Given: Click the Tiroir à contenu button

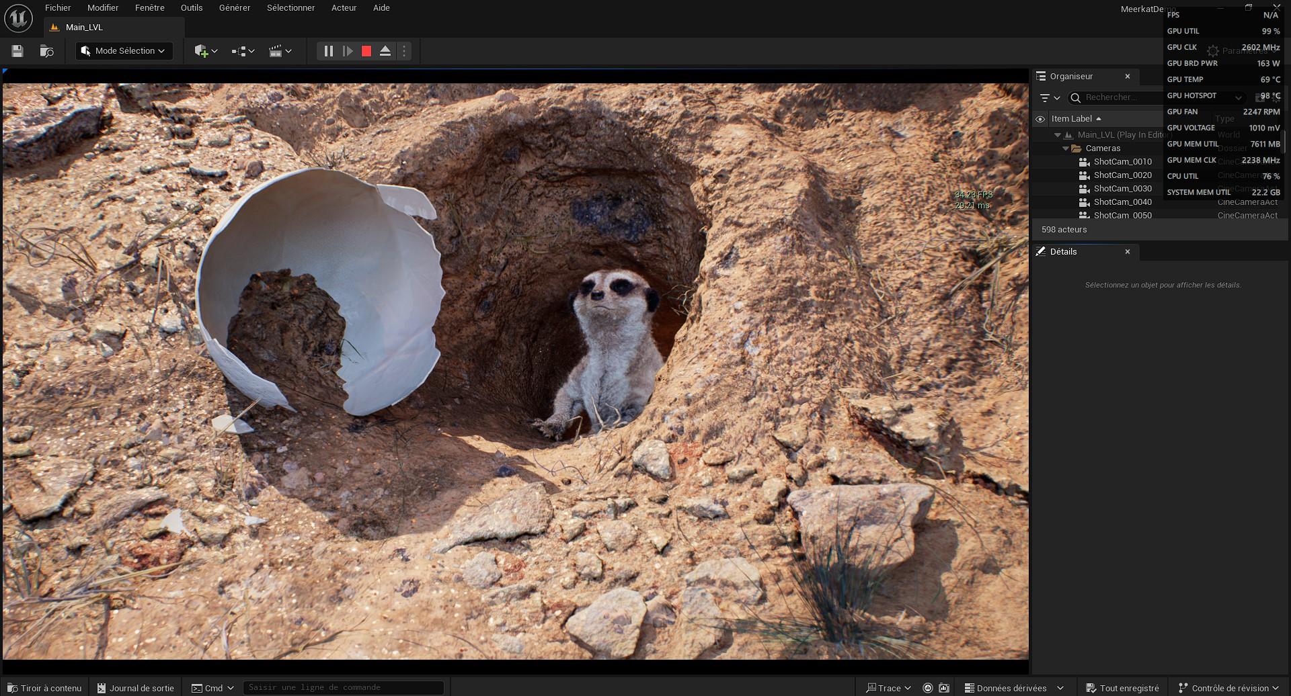Looking at the screenshot, I should pyautogui.click(x=45, y=688).
